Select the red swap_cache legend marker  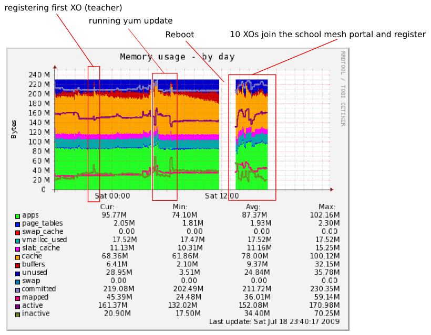click(x=17, y=232)
